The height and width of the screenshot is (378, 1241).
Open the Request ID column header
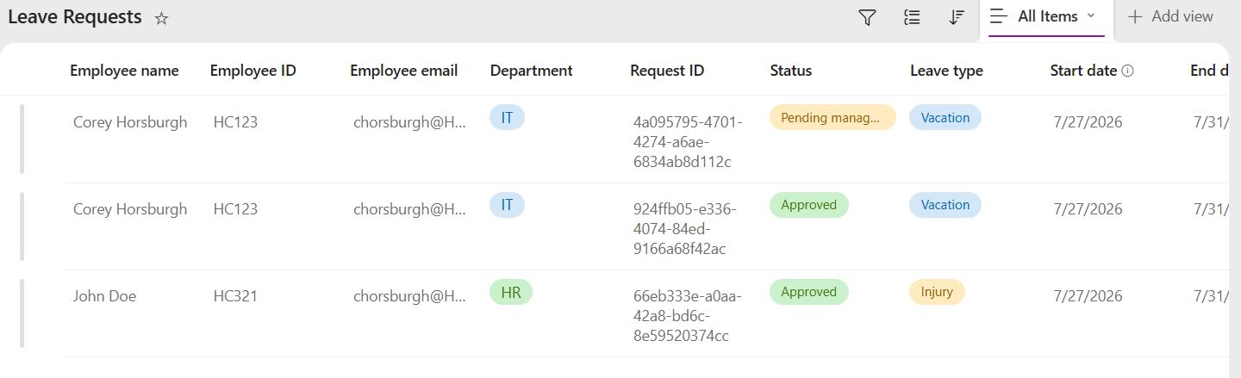(x=667, y=71)
